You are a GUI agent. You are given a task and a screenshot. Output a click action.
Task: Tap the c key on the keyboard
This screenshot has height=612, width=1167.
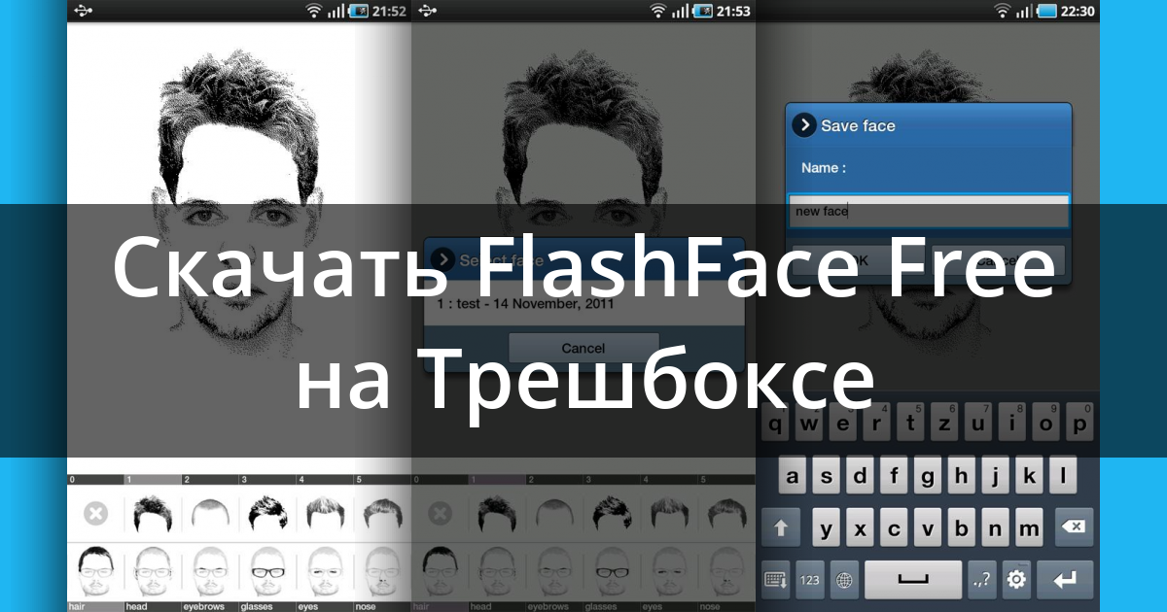coord(895,528)
